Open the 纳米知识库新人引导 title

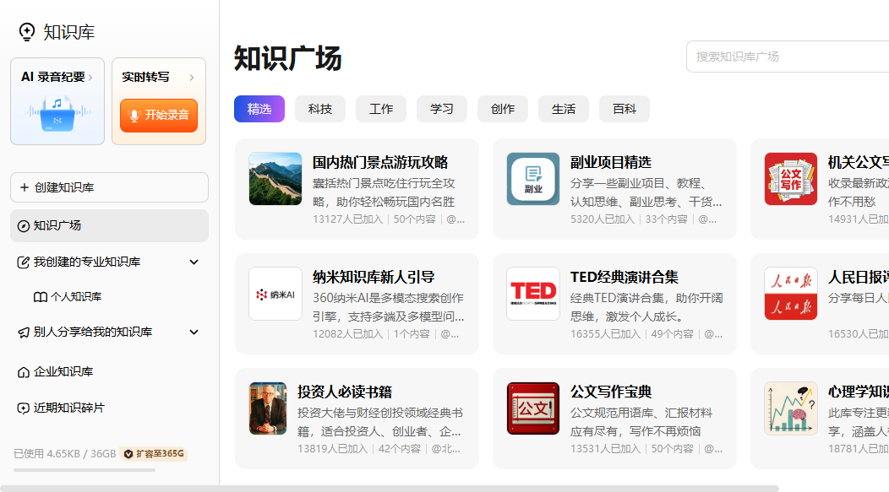(374, 277)
